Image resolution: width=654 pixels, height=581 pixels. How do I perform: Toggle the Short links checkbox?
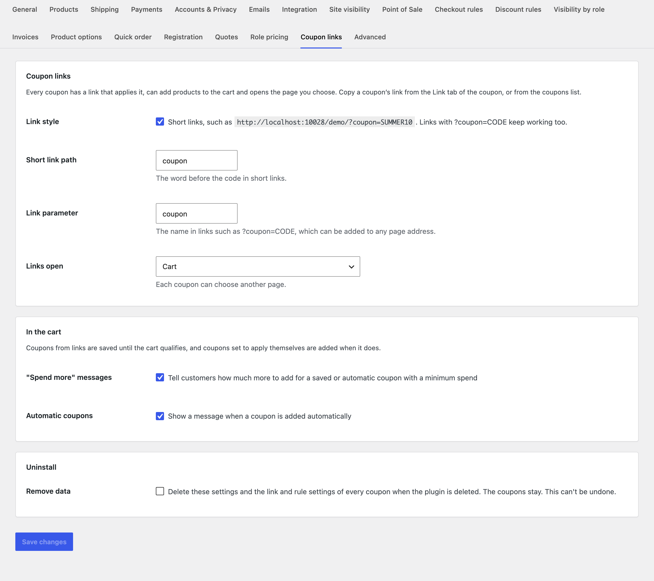click(x=160, y=122)
